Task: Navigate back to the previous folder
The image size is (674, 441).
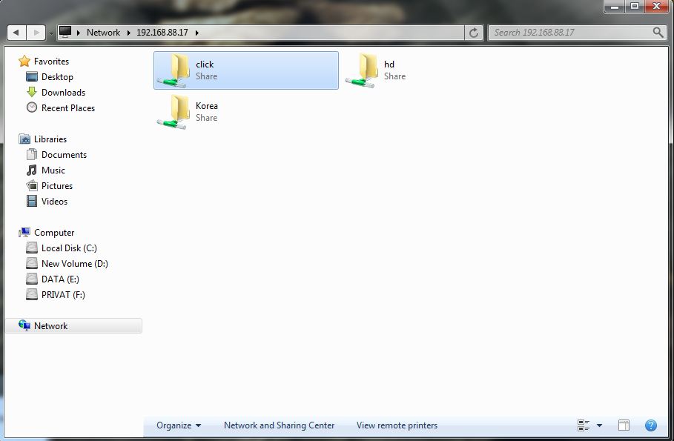Action: tap(16, 32)
